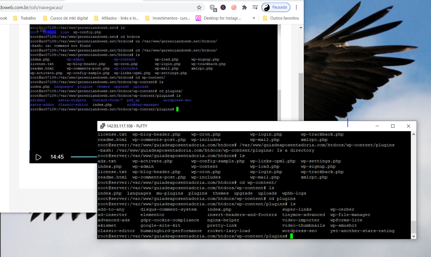Bookmark this page with the star icon
The width and height of the screenshot is (431, 257).
pos(199,7)
